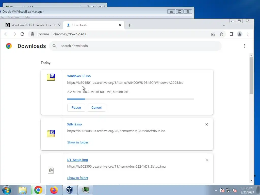Open the Windows 95.iso file link
This screenshot has height=195, width=260.
(x=79, y=76)
